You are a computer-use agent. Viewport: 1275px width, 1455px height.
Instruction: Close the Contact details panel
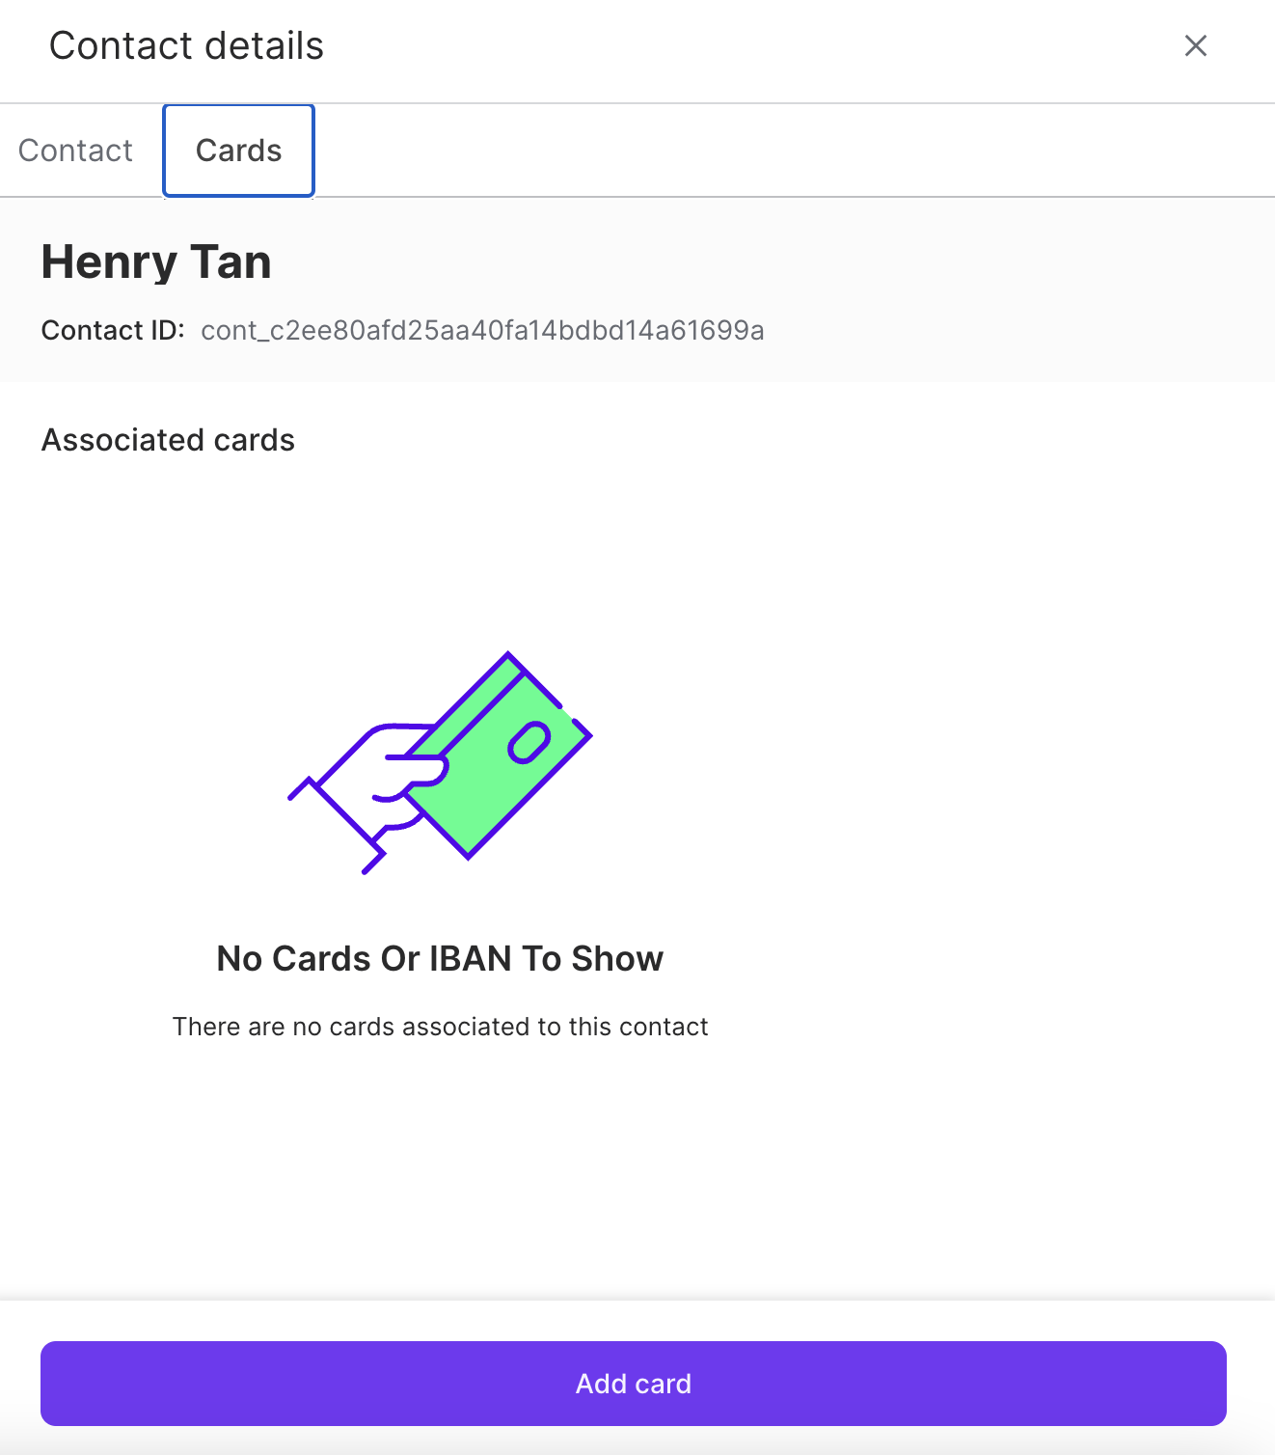tap(1195, 45)
